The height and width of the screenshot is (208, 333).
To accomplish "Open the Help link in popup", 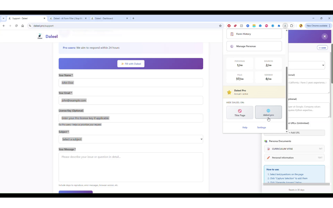I will coord(245,128).
